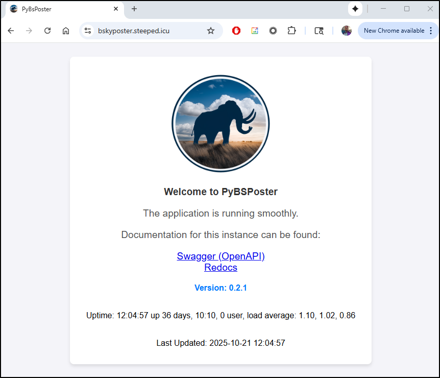Click the browser back arrow
The image size is (440, 378).
[x=11, y=31]
